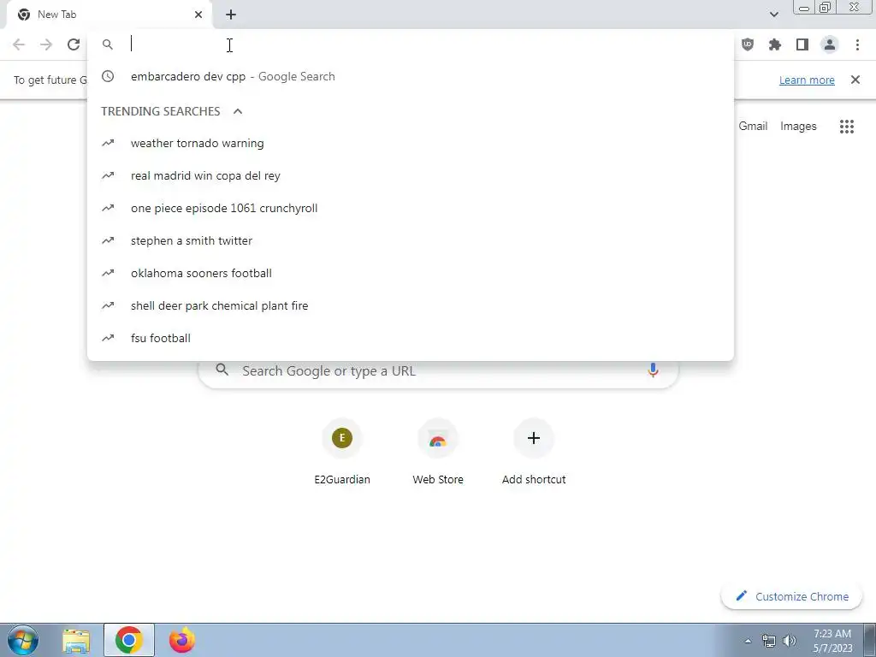Open the Extensions puzzle piece menu
The image size is (876, 657).
pyautogui.click(x=775, y=44)
